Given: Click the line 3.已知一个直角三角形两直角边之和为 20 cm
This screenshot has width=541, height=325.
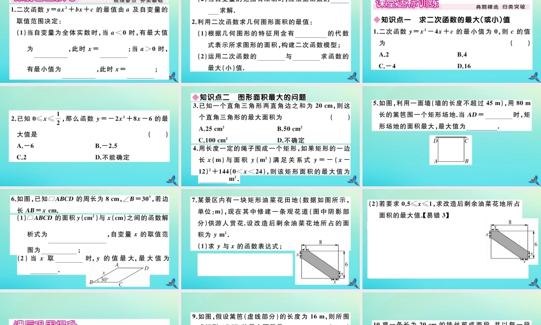Looking at the screenshot, I should [x=272, y=106].
